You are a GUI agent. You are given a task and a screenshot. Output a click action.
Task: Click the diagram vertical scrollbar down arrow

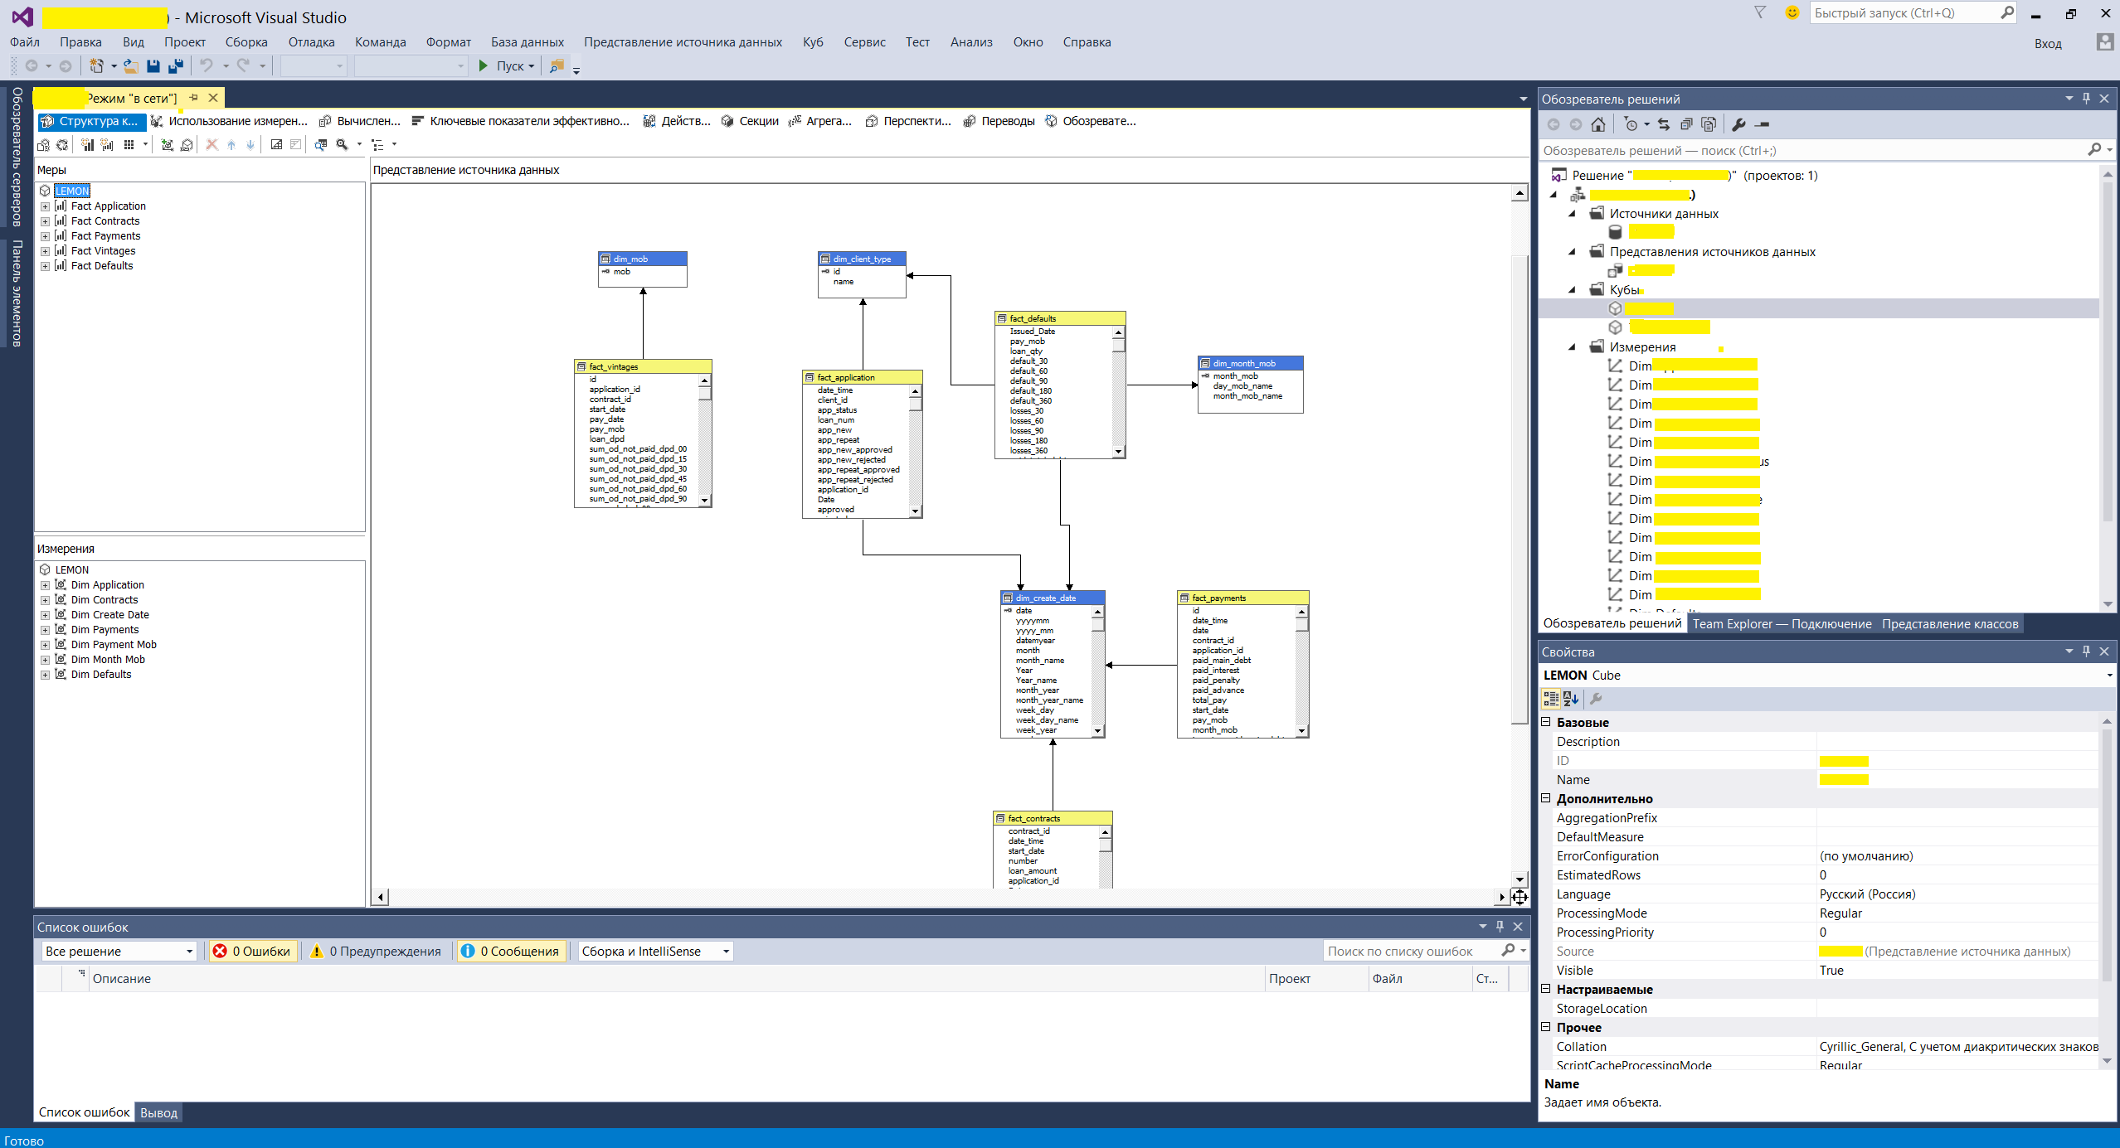click(1519, 879)
